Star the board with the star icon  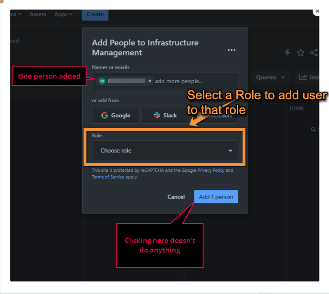click(301, 52)
